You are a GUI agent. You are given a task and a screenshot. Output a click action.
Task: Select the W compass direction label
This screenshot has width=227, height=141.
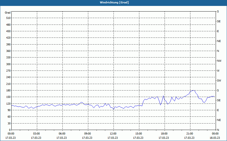(x=218, y=71)
